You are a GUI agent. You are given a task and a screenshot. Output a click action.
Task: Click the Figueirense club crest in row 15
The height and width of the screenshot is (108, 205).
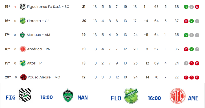(x=23, y=7)
